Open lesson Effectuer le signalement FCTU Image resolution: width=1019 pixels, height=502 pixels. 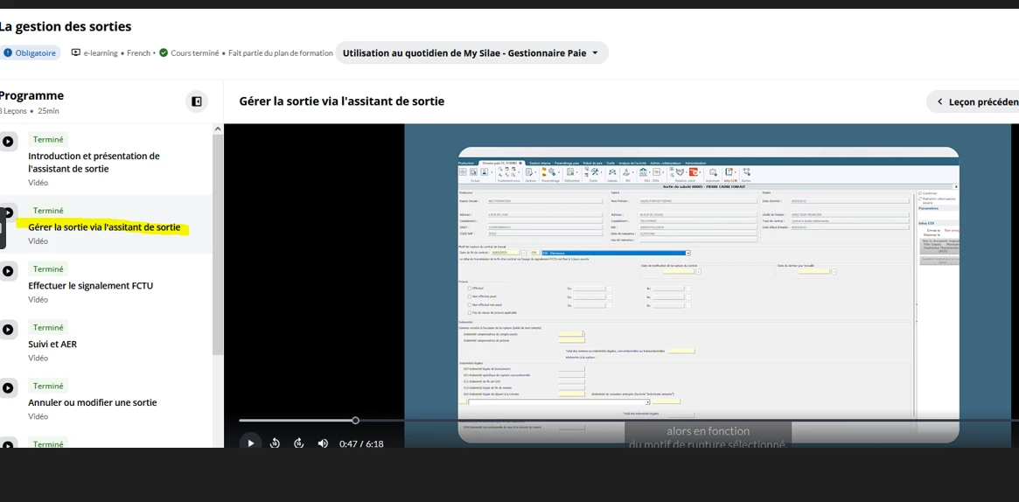pos(90,286)
